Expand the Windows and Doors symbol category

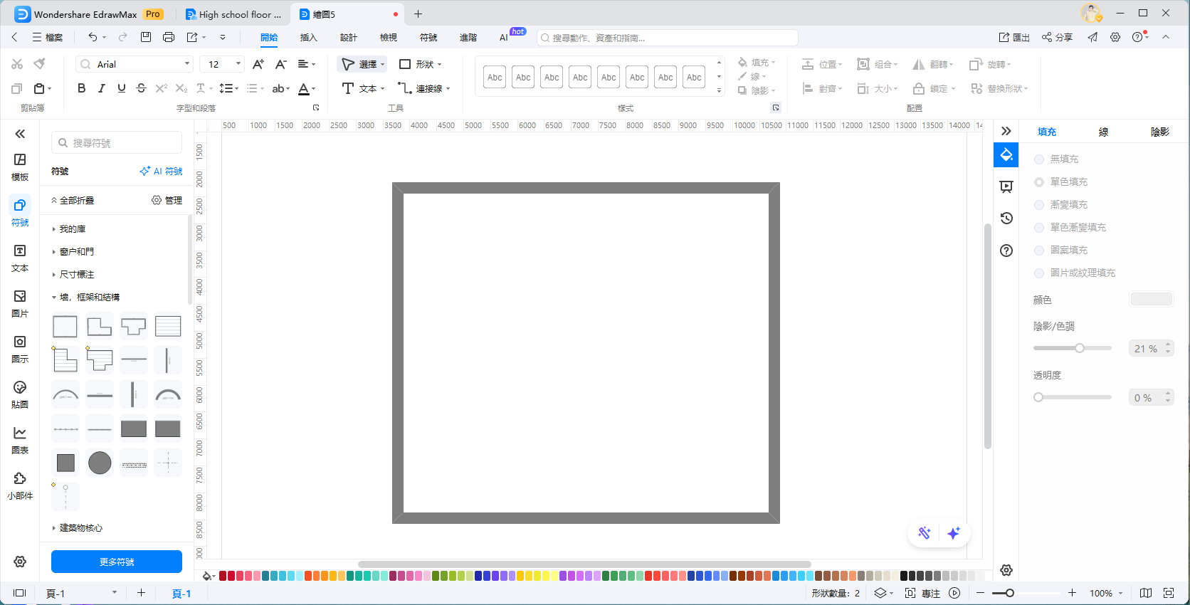click(x=77, y=252)
